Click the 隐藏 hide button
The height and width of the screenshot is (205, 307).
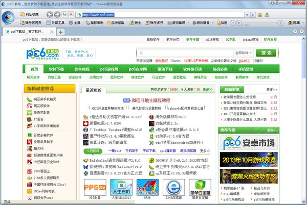294,23
